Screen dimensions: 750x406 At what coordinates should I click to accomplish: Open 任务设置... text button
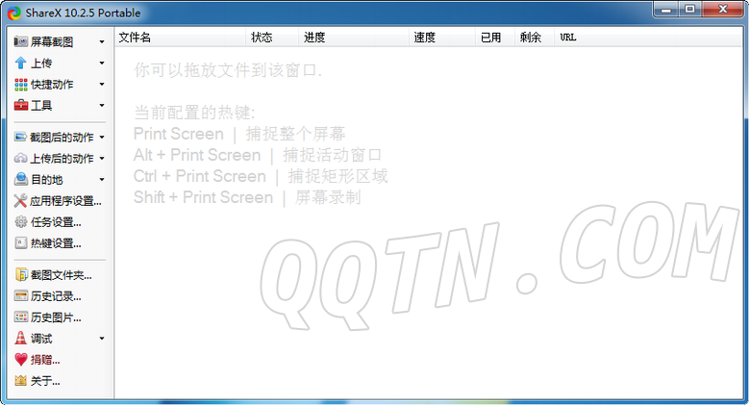56,222
